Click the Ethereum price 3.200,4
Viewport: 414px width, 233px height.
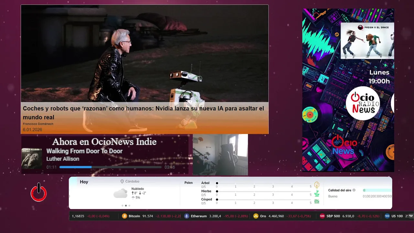click(x=215, y=216)
